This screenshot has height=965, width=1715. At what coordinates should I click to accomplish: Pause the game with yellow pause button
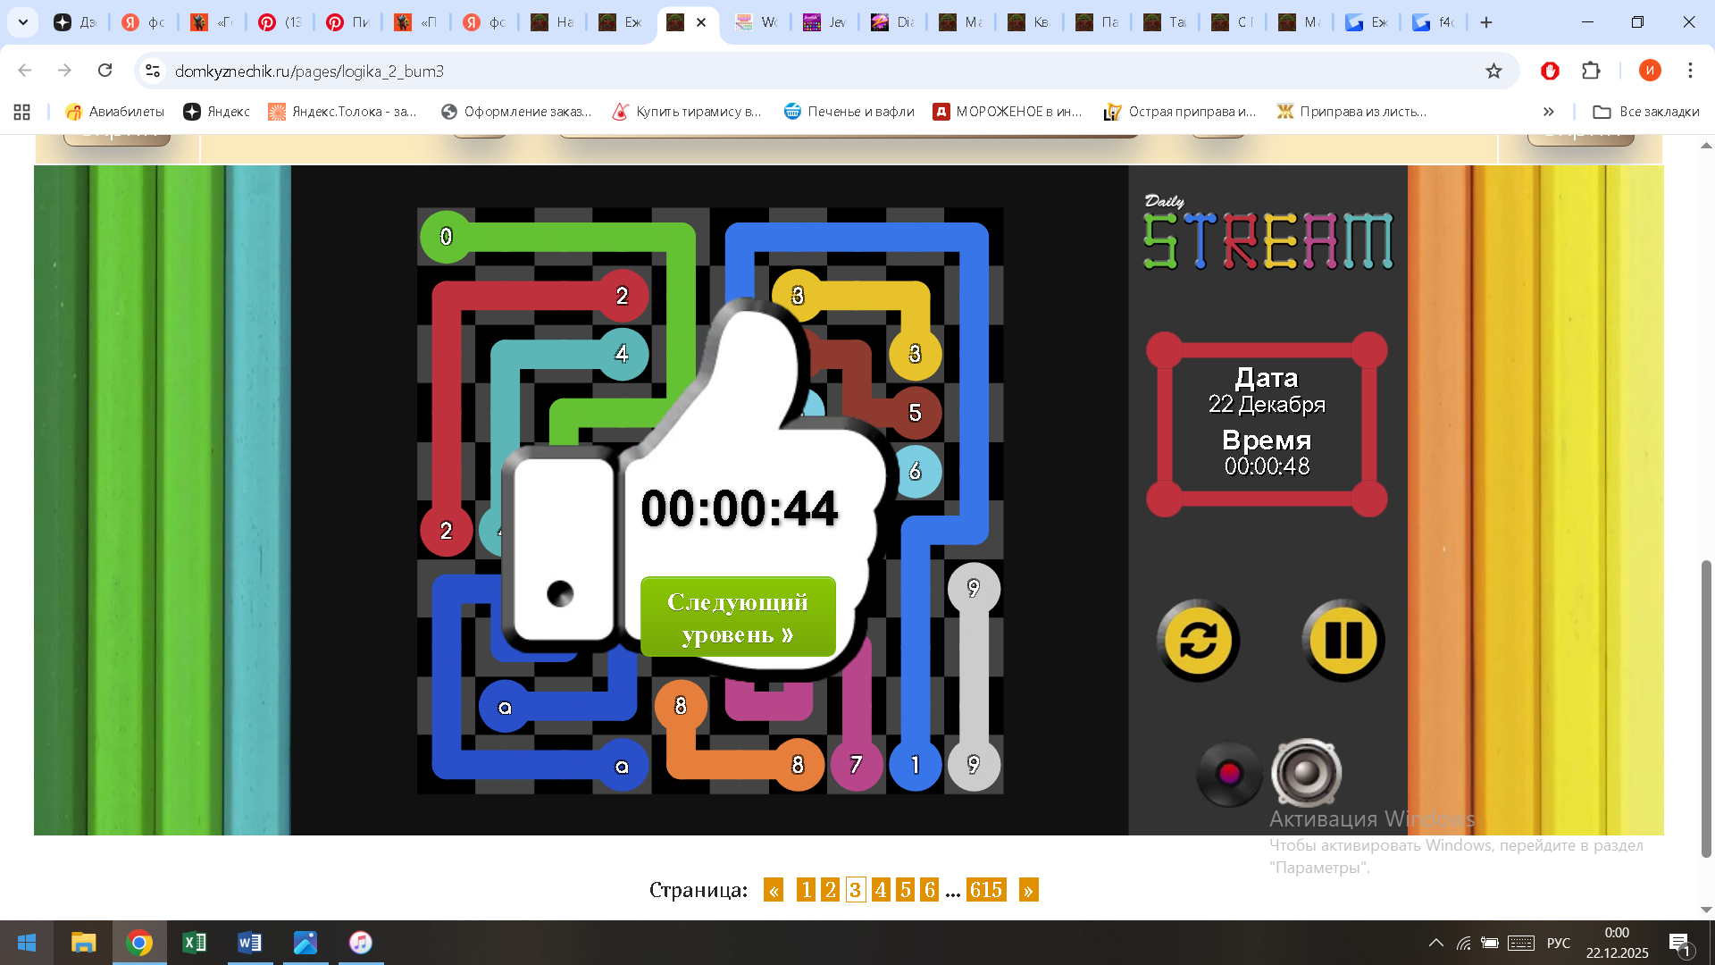1343,641
